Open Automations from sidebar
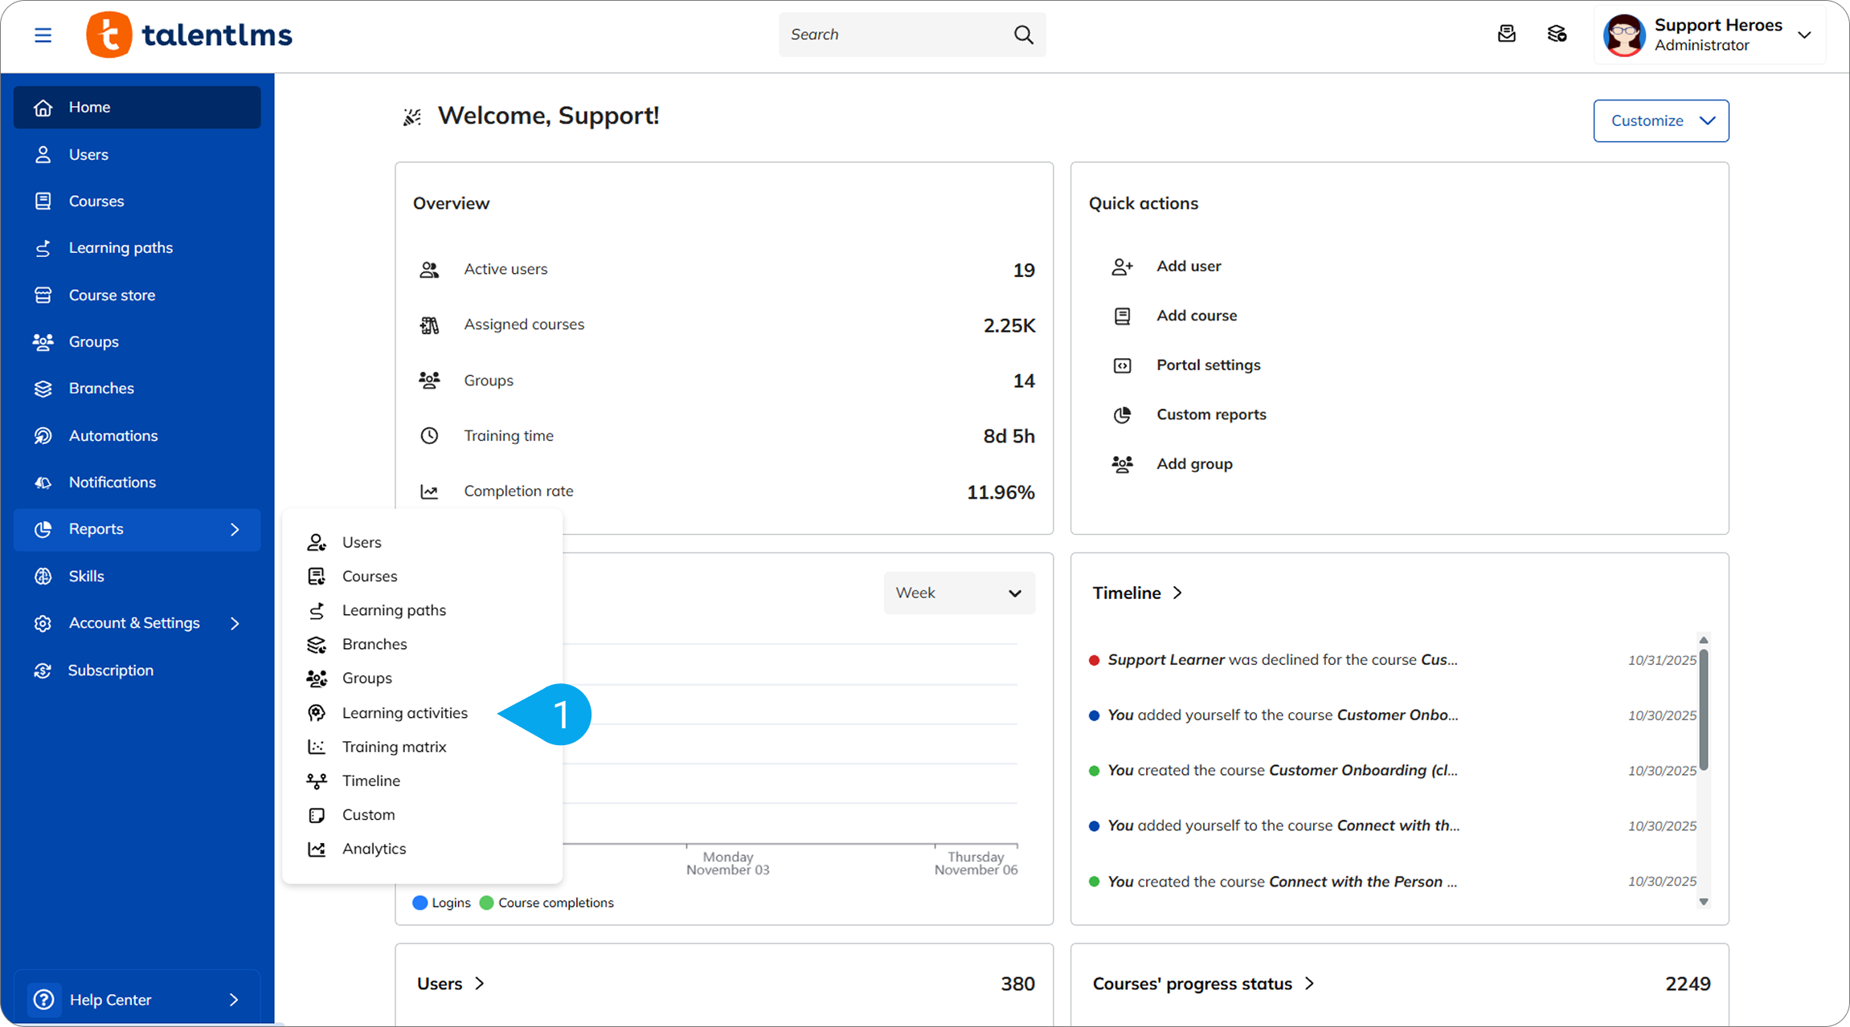This screenshot has height=1027, width=1850. [113, 435]
